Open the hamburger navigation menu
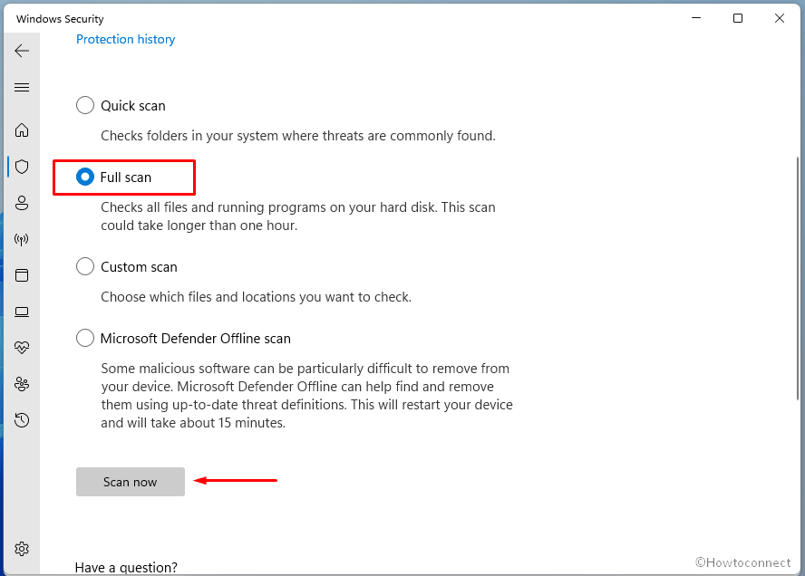The width and height of the screenshot is (805, 576). click(22, 88)
